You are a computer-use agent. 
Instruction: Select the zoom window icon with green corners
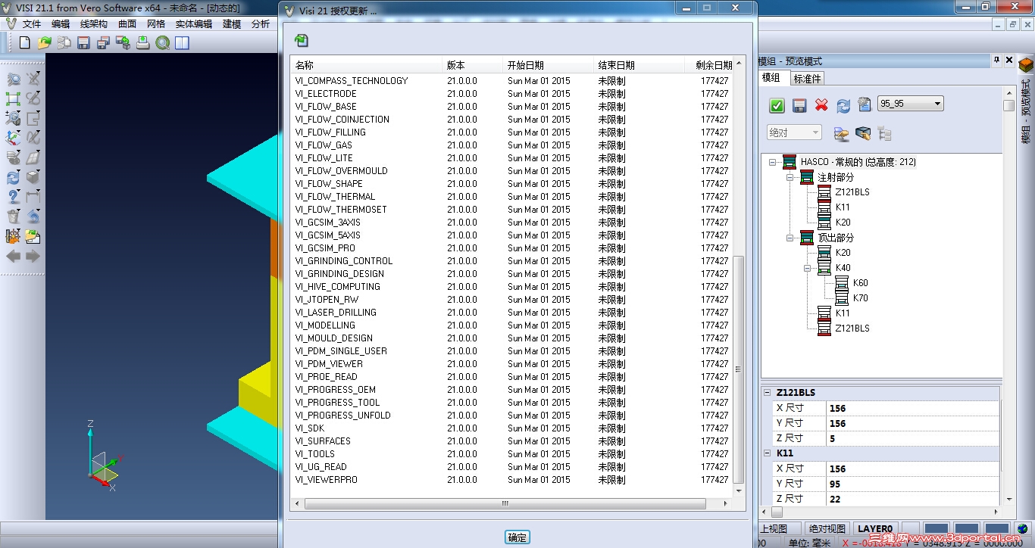click(x=13, y=98)
